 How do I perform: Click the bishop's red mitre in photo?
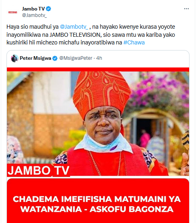pos(102,93)
